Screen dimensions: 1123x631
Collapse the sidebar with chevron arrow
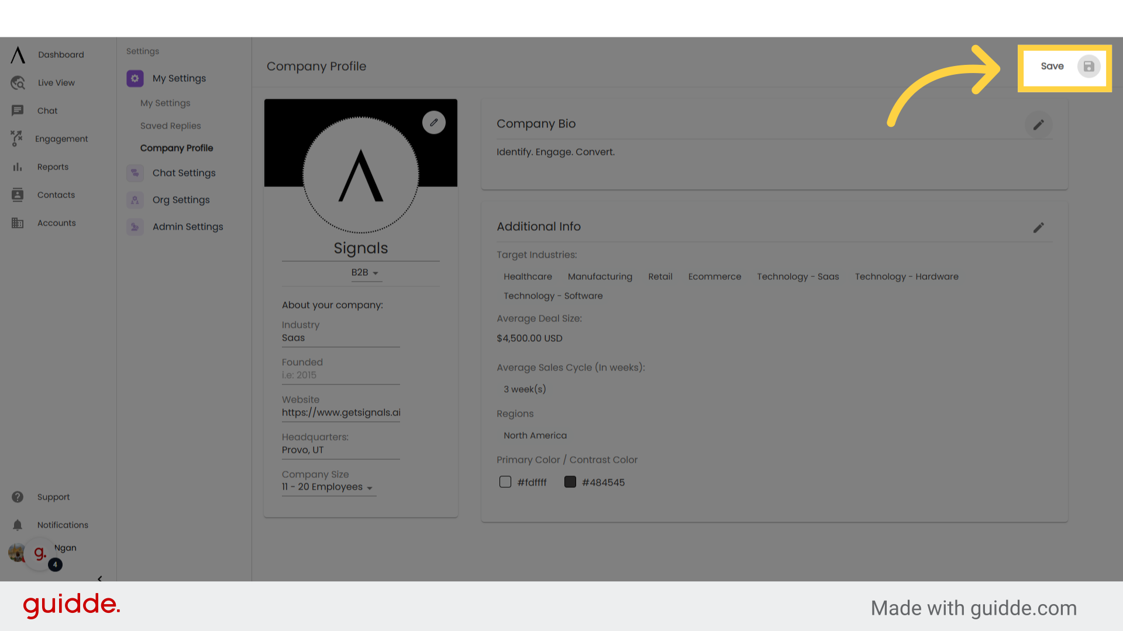[99, 578]
